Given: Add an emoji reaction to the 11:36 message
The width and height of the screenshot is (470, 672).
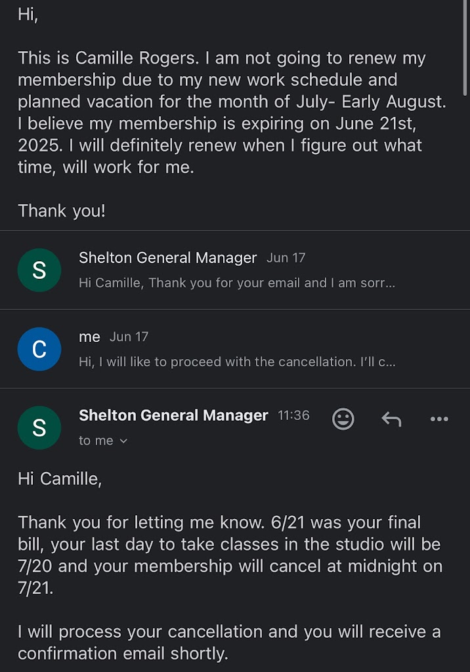Looking at the screenshot, I should [343, 419].
